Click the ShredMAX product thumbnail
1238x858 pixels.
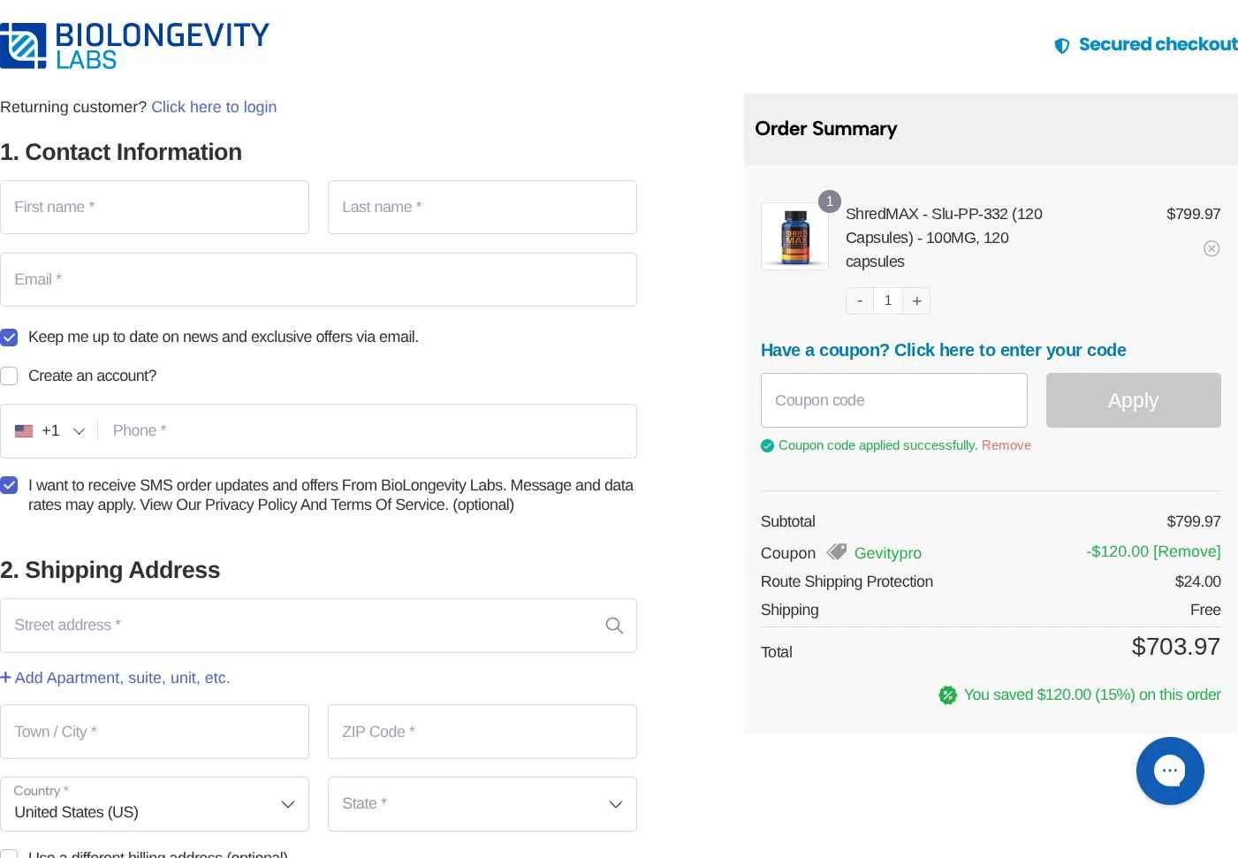tap(794, 236)
